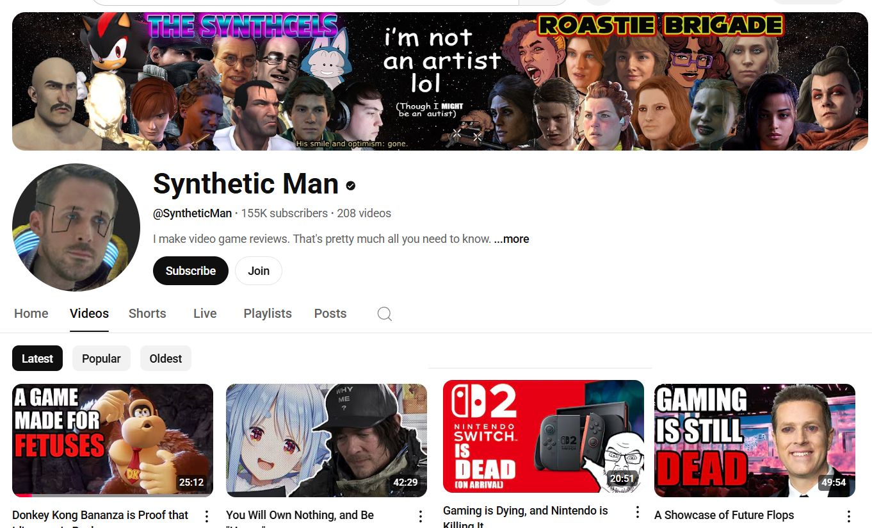Click the Synthetic Man profile avatar
Viewport: 872px width, 528px height.
tap(76, 227)
